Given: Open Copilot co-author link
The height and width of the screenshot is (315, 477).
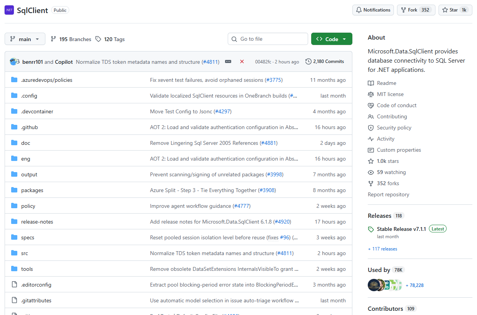Looking at the screenshot, I should 64,62.
